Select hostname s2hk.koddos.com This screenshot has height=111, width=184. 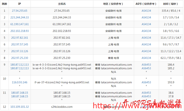coord(62,107)
